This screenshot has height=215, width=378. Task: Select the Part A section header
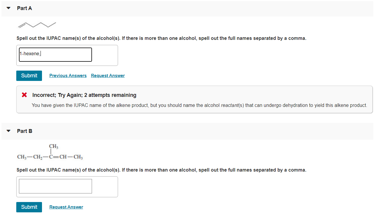24,8
